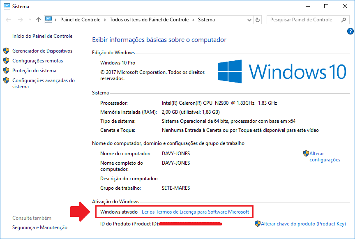
Task: Click DAVY-JONES beside 'Nome completo do computador:'
Action: pos(176,163)
